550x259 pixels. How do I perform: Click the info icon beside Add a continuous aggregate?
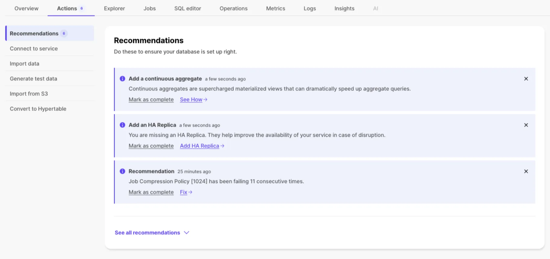tap(122, 79)
